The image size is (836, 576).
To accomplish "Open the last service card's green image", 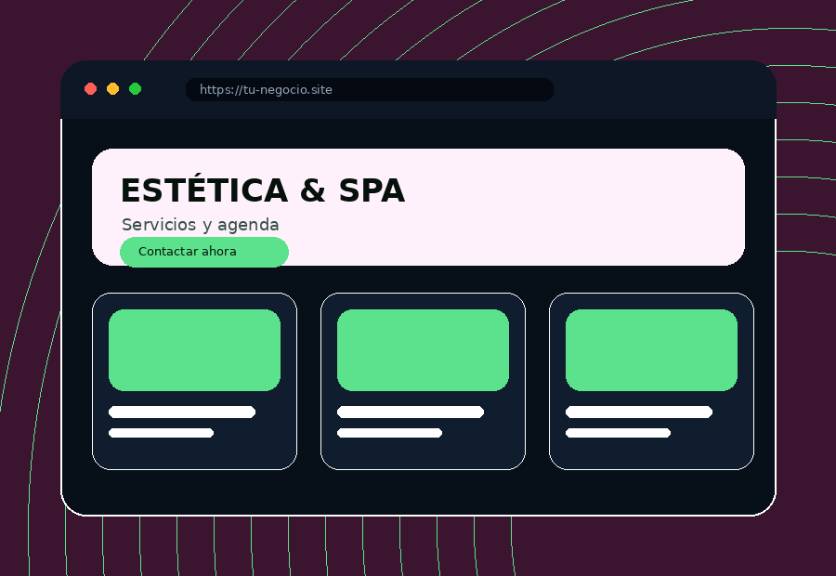I will pos(651,350).
